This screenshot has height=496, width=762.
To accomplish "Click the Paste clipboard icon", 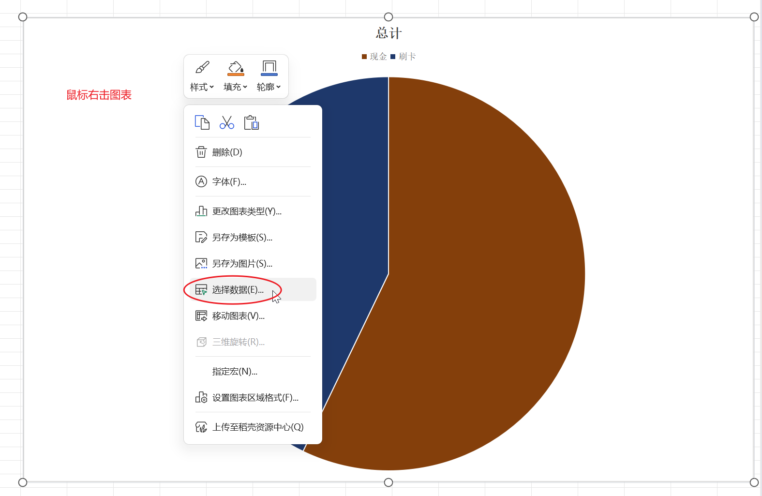I will [x=252, y=122].
